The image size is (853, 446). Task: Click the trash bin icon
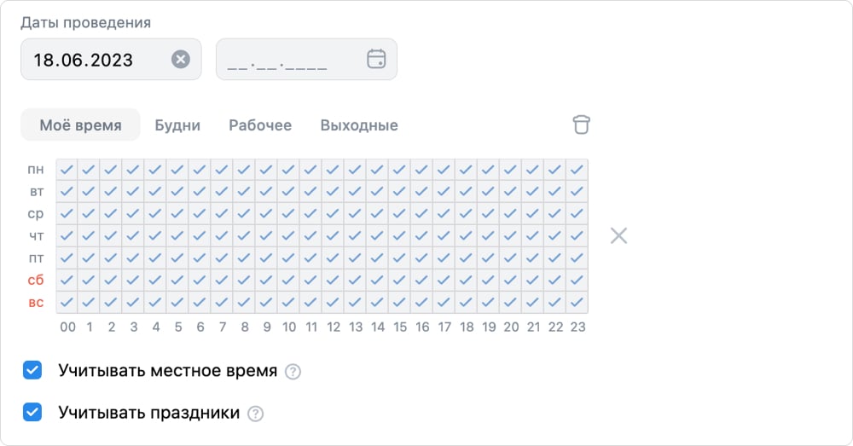(581, 125)
